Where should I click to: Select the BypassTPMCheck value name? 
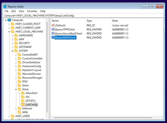coord(65,29)
